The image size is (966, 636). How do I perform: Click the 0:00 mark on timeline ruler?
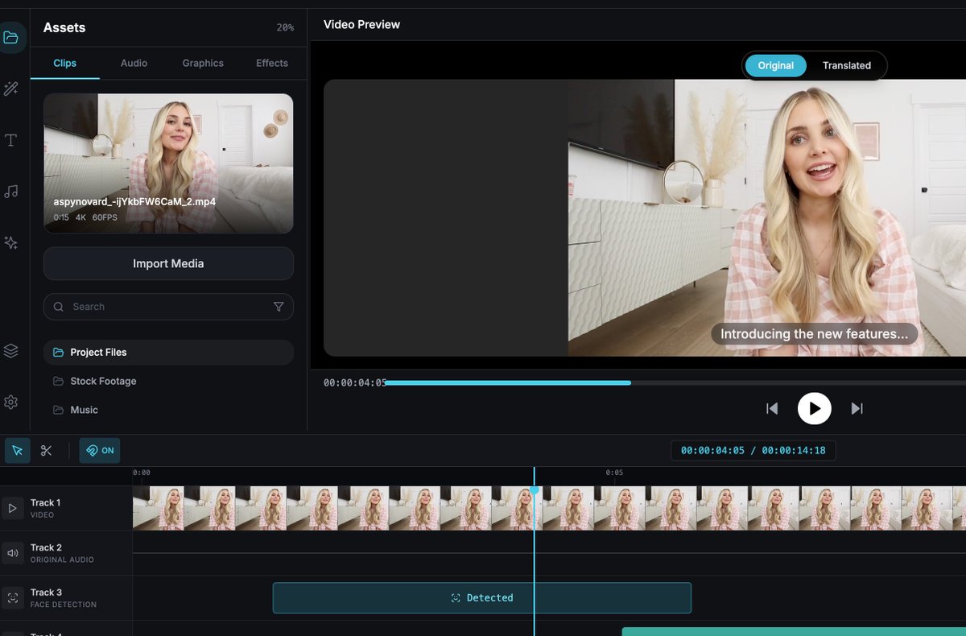point(142,473)
